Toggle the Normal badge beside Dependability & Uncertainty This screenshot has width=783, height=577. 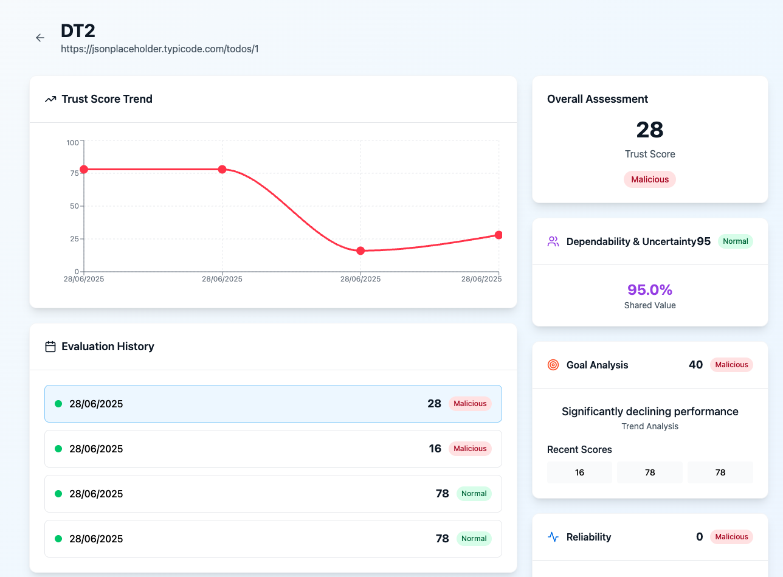[735, 241]
